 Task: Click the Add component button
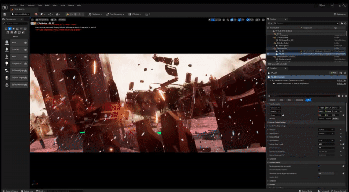[333, 73]
